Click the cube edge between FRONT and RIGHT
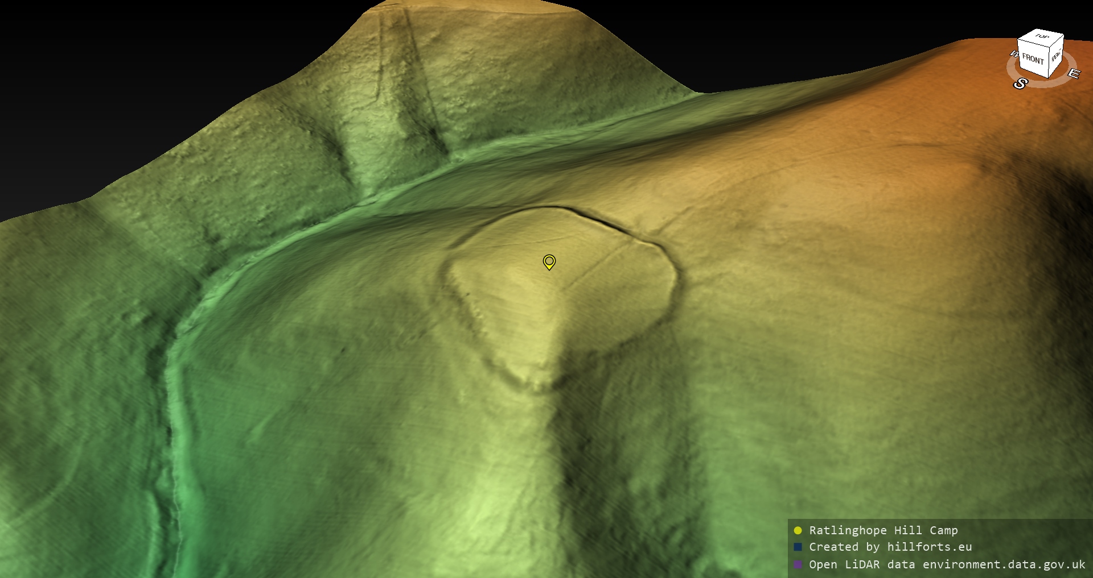This screenshot has width=1093, height=578. [x=1049, y=61]
